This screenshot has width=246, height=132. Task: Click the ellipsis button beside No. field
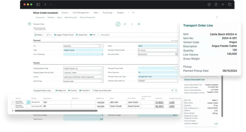102,46
